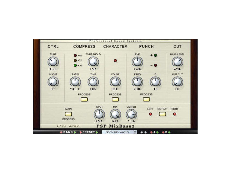Click the CHARACTER section heading
The image size is (231, 173).
115,46
